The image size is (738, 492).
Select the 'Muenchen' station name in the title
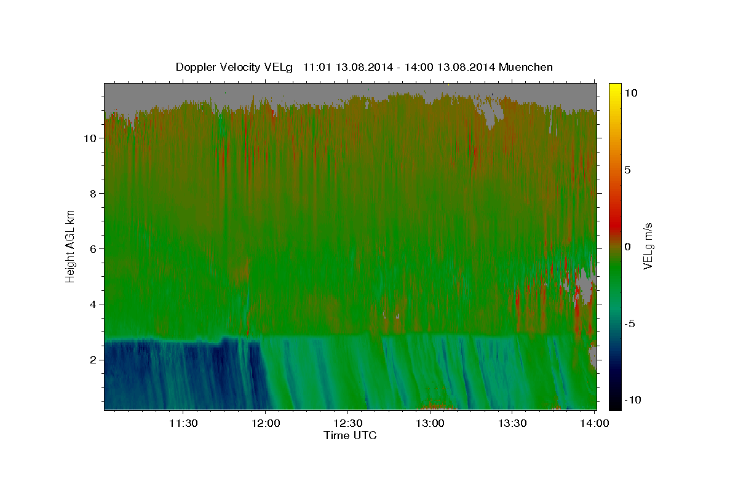(x=526, y=67)
